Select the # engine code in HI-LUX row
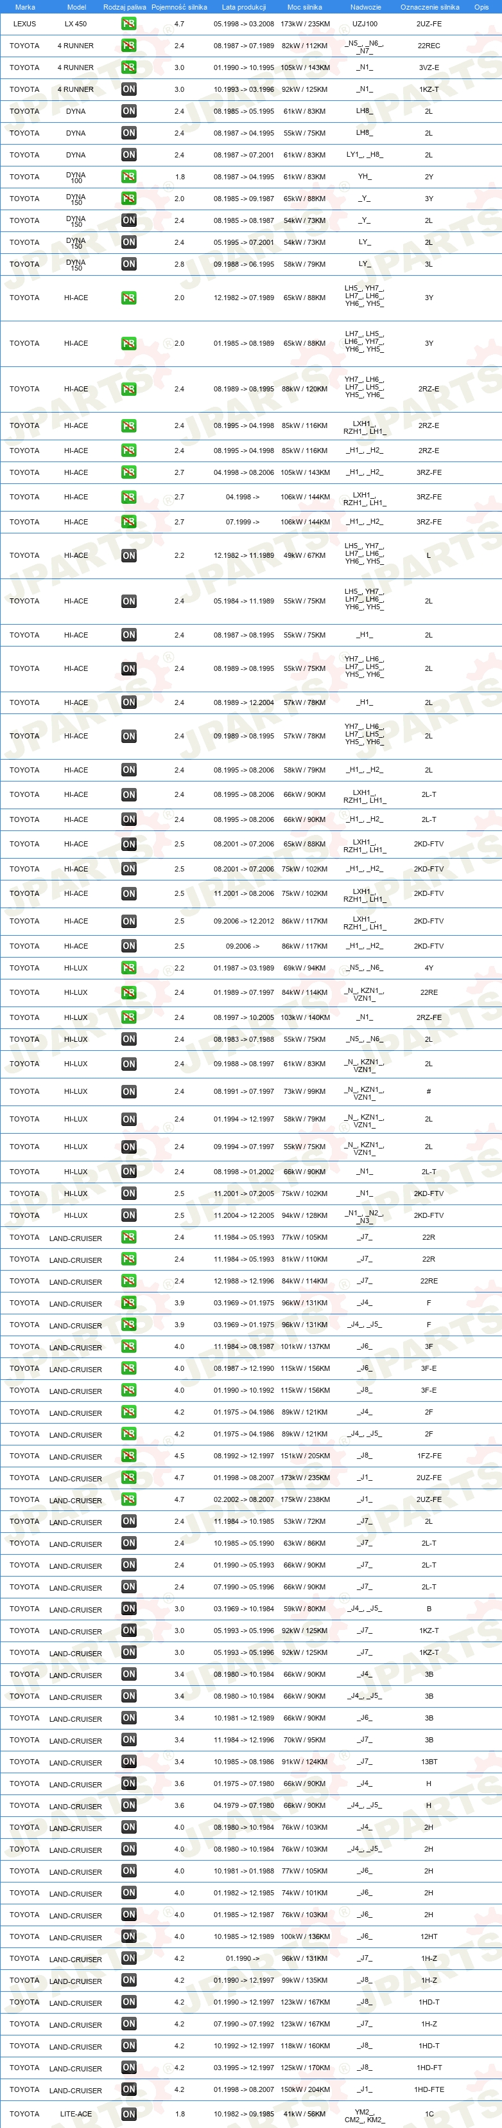This screenshot has width=502, height=2128. point(429,1092)
